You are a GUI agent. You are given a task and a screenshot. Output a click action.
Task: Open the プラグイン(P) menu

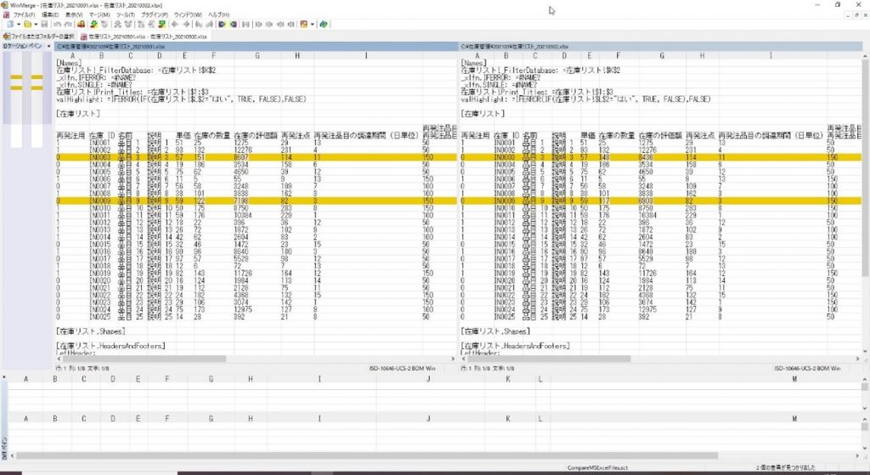(155, 14)
